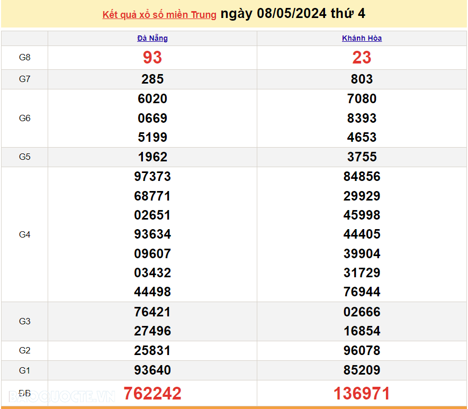The height and width of the screenshot is (409, 468).
Task: Click Đà Nẵng G4 number 68771
Action: tap(152, 196)
